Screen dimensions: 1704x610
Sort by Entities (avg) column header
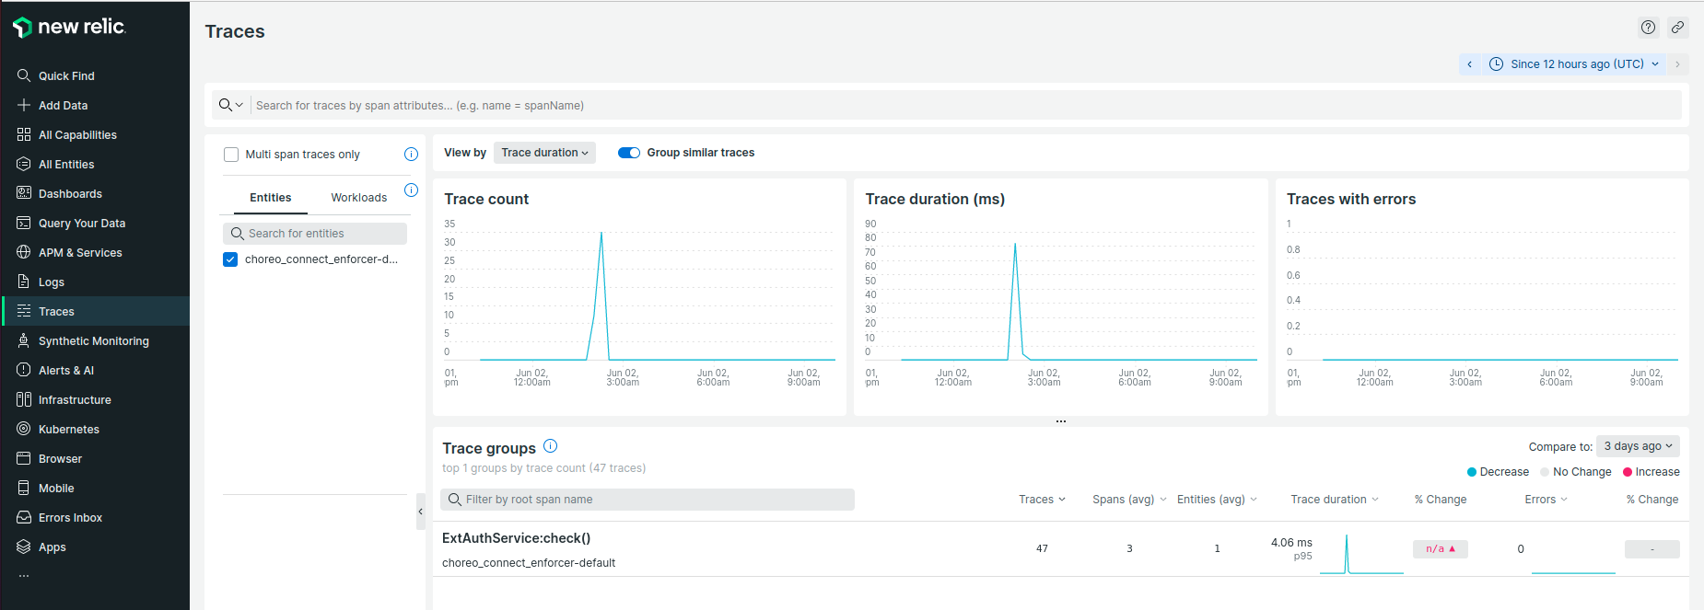tap(1217, 500)
